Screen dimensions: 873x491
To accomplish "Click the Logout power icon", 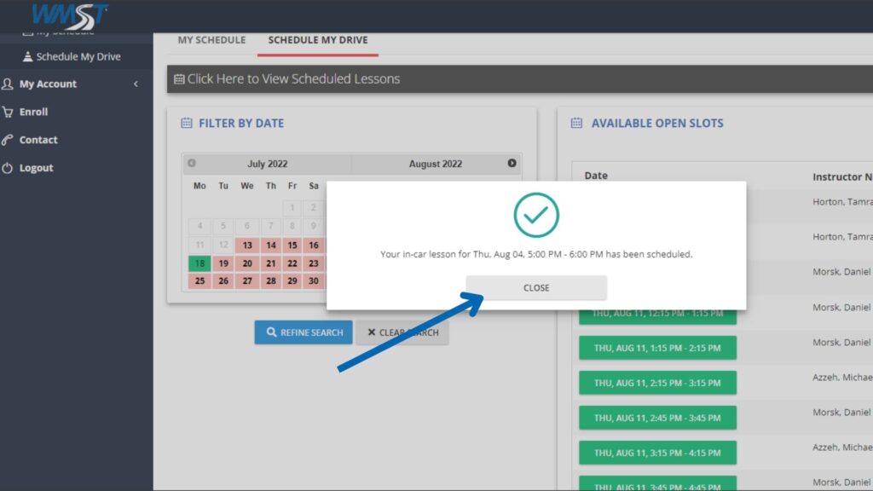I will coord(8,169).
